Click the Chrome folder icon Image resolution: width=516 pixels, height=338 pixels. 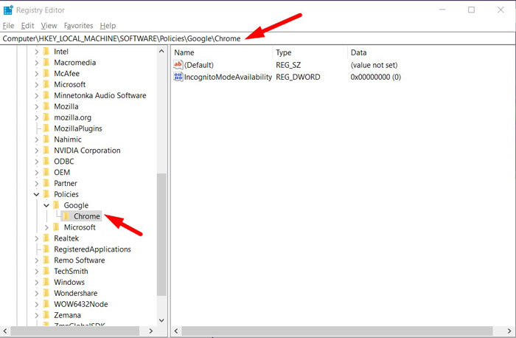(66, 216)
